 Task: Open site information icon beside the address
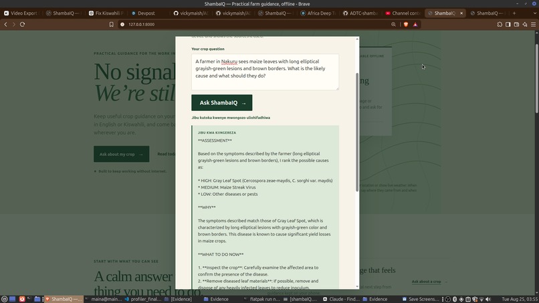122,25
